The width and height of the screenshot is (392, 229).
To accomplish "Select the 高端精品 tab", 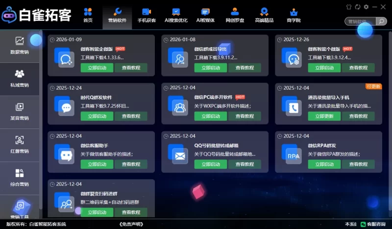I will coord(264,15).
